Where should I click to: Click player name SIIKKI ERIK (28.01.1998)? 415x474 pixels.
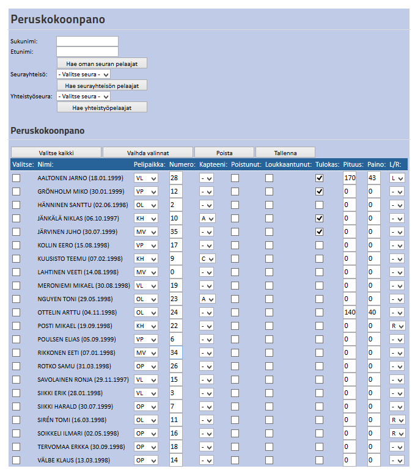pos(70,393)
